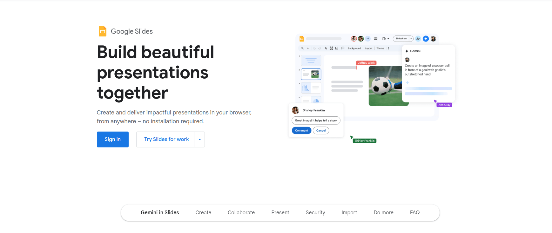Viewport: 552px width, 233px height.
Task: Click the green Shirley Franklin cursor label
Action: click(365, 141)
